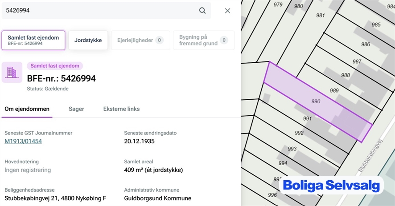Image resolution: width=395 pixels, height=206 pixels.
Task: Focus the search field containing 5426994
Action: (x=106, y=11)
